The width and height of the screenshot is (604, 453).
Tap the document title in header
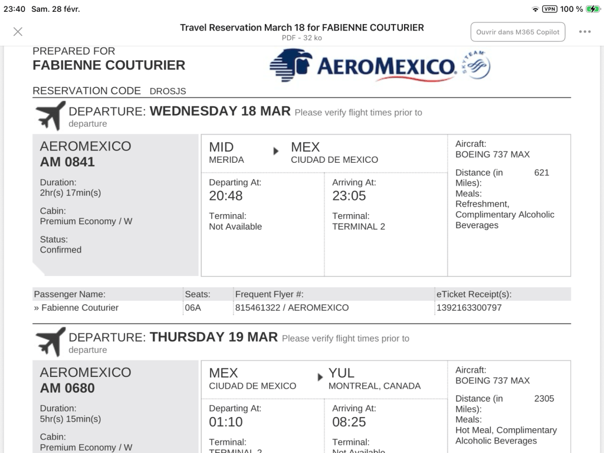point(302,28)
